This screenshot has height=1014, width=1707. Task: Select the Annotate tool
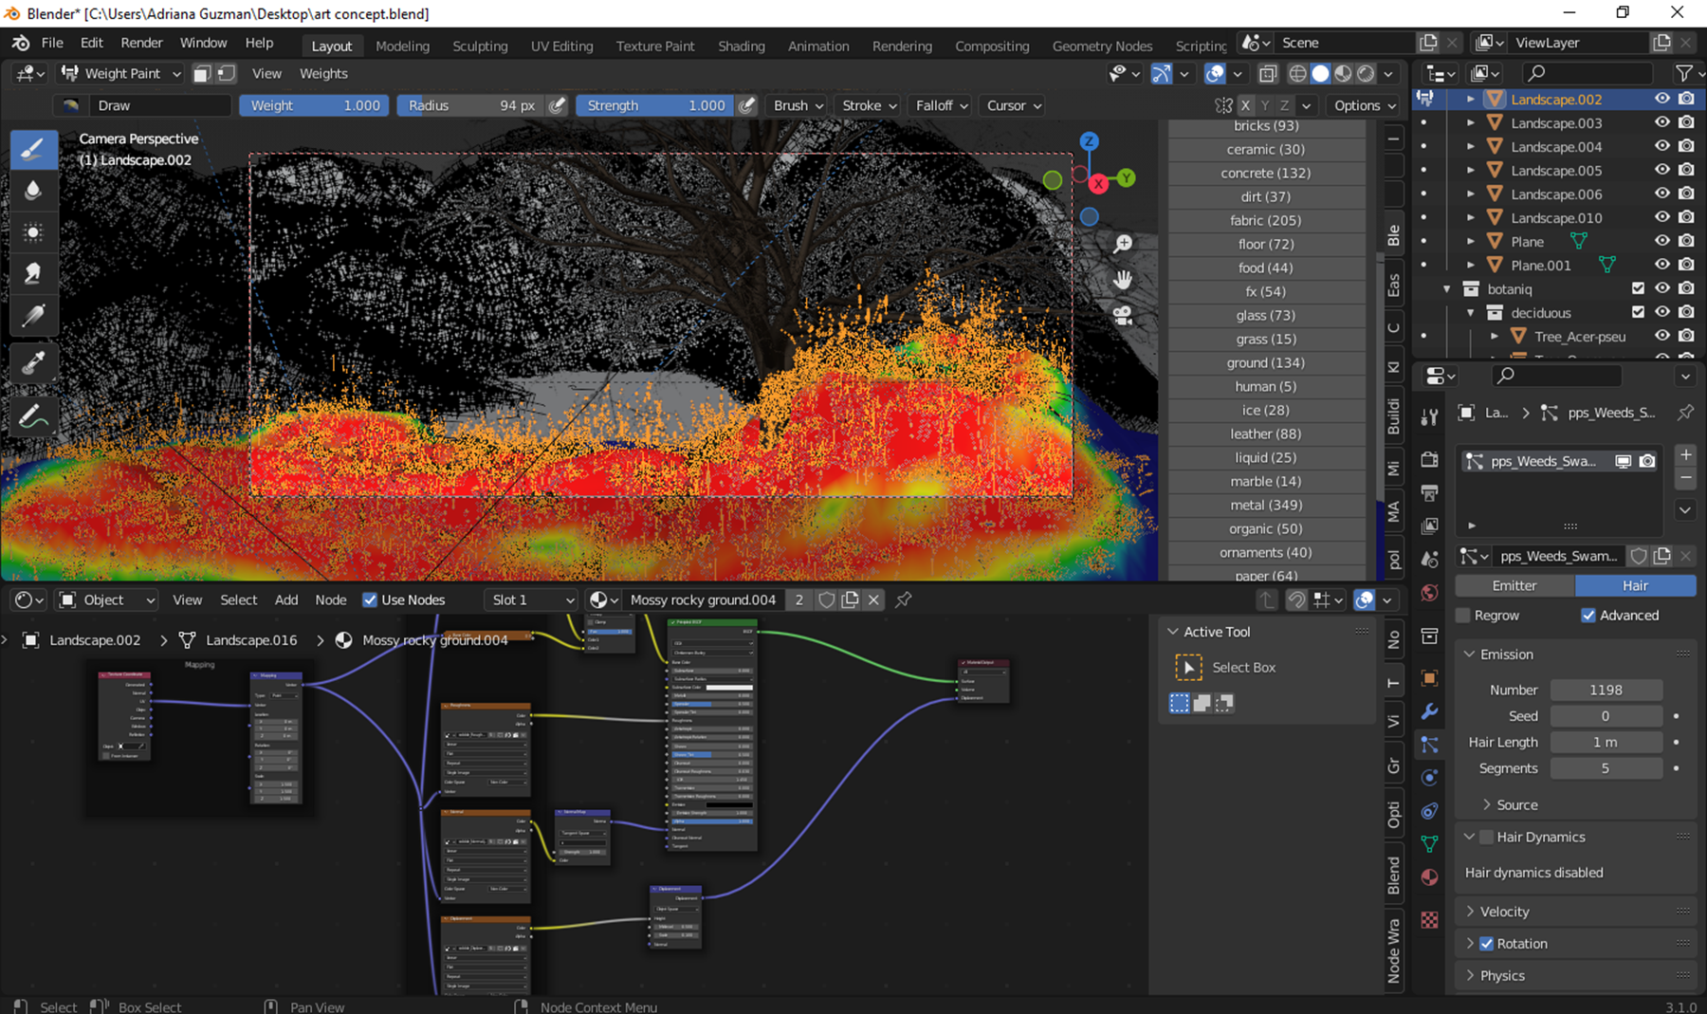point(33,416)
